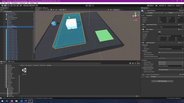Viewport: 184px width, 103px height.
Task: Click the Edit Collider button
Action: point(160,32)
